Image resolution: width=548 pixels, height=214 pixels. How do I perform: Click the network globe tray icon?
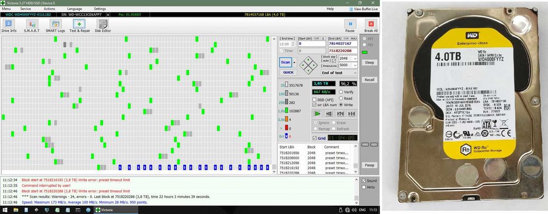[347, 210]
